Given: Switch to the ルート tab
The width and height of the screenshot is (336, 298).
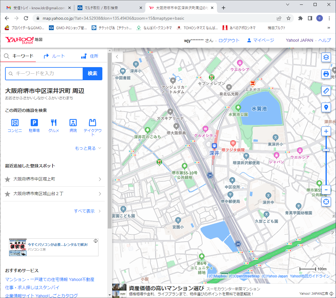Looking at the screenshot, I should [54, 56].
